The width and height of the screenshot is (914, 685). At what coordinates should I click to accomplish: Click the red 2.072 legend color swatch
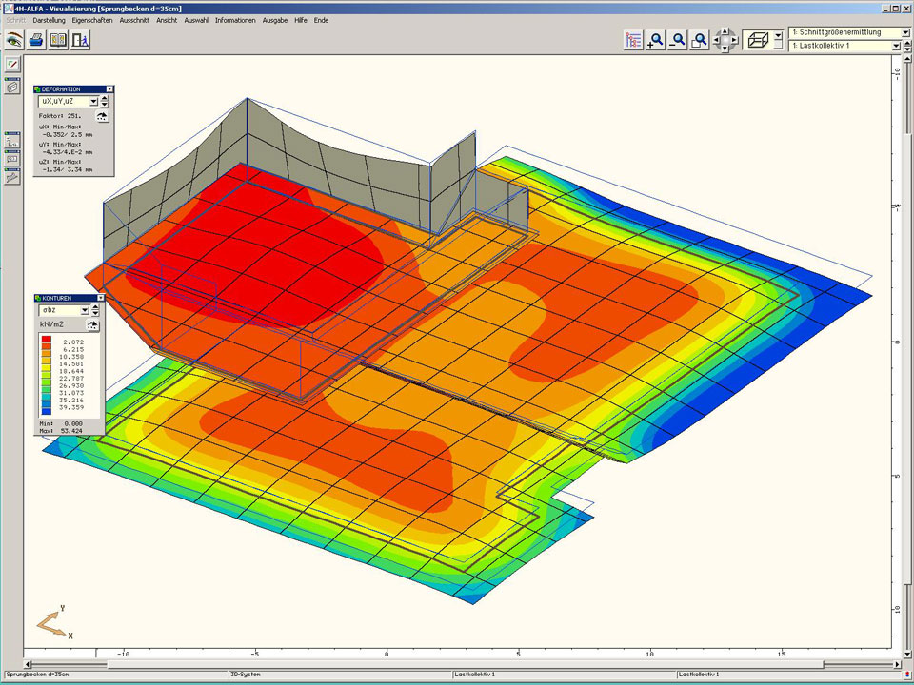click(47, 340)
